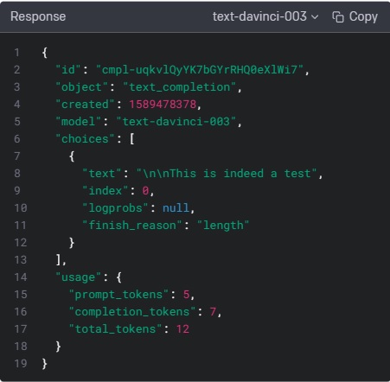Click the "finish_reason" key
The width and height of the screenshot is (390, 382).
coord(132,226)
